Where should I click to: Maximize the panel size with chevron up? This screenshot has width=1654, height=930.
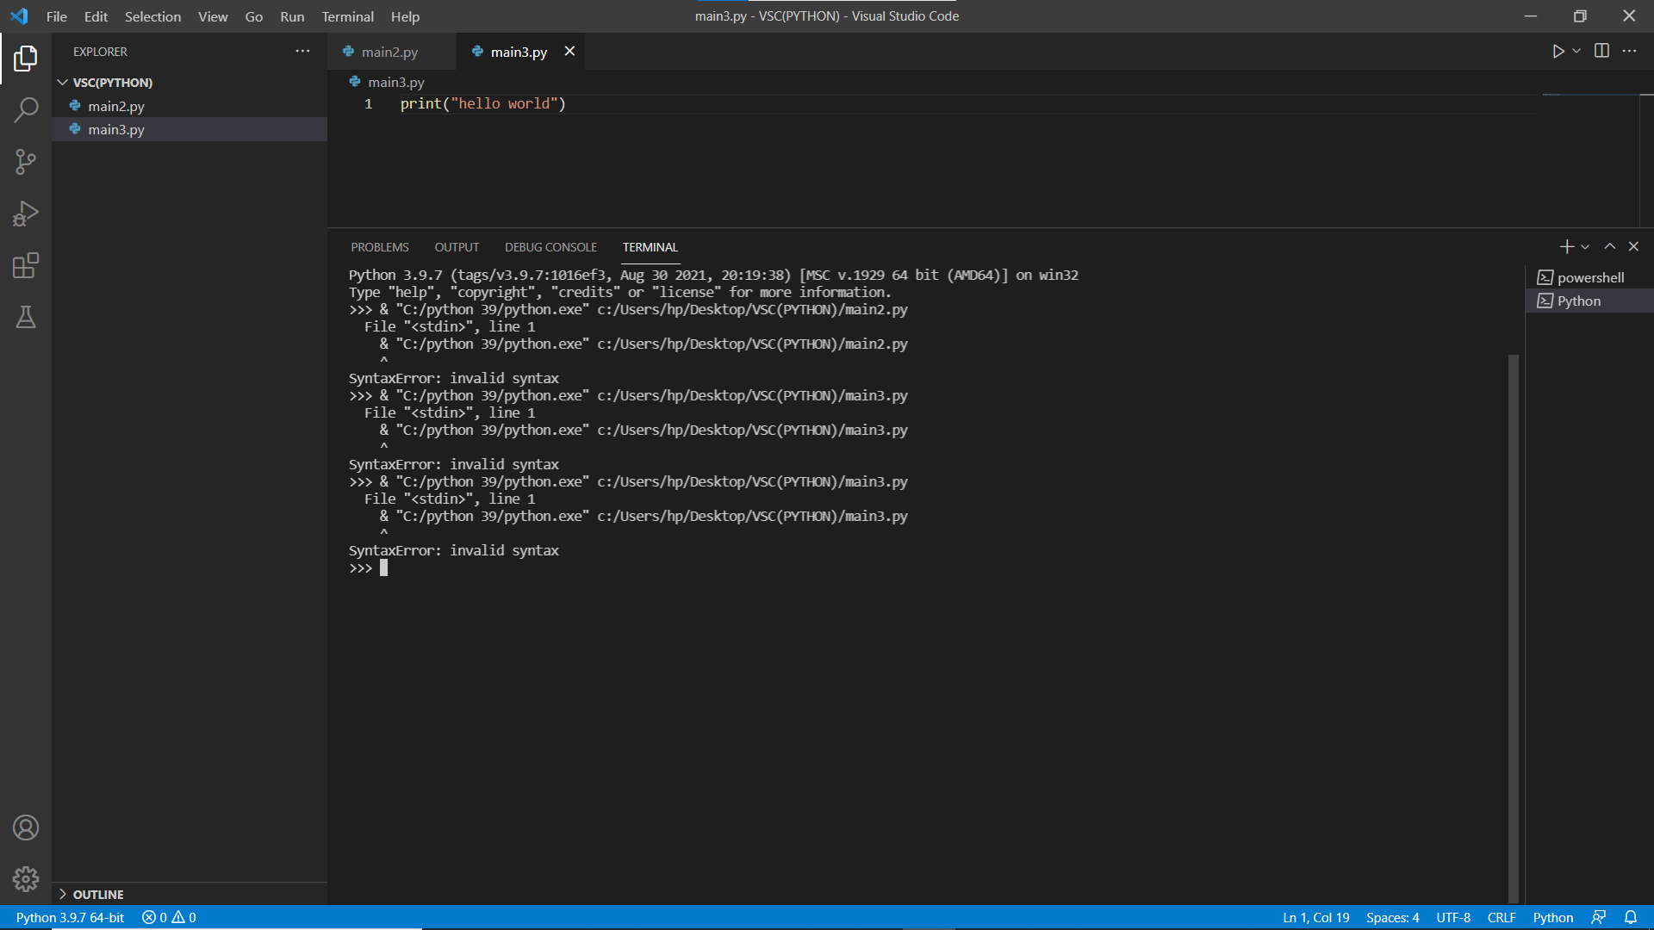tap(1609, 247)
